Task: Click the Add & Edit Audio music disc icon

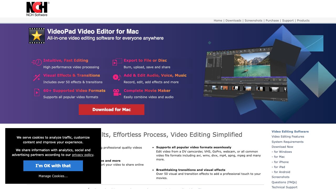Action: [x=117, y=77]
